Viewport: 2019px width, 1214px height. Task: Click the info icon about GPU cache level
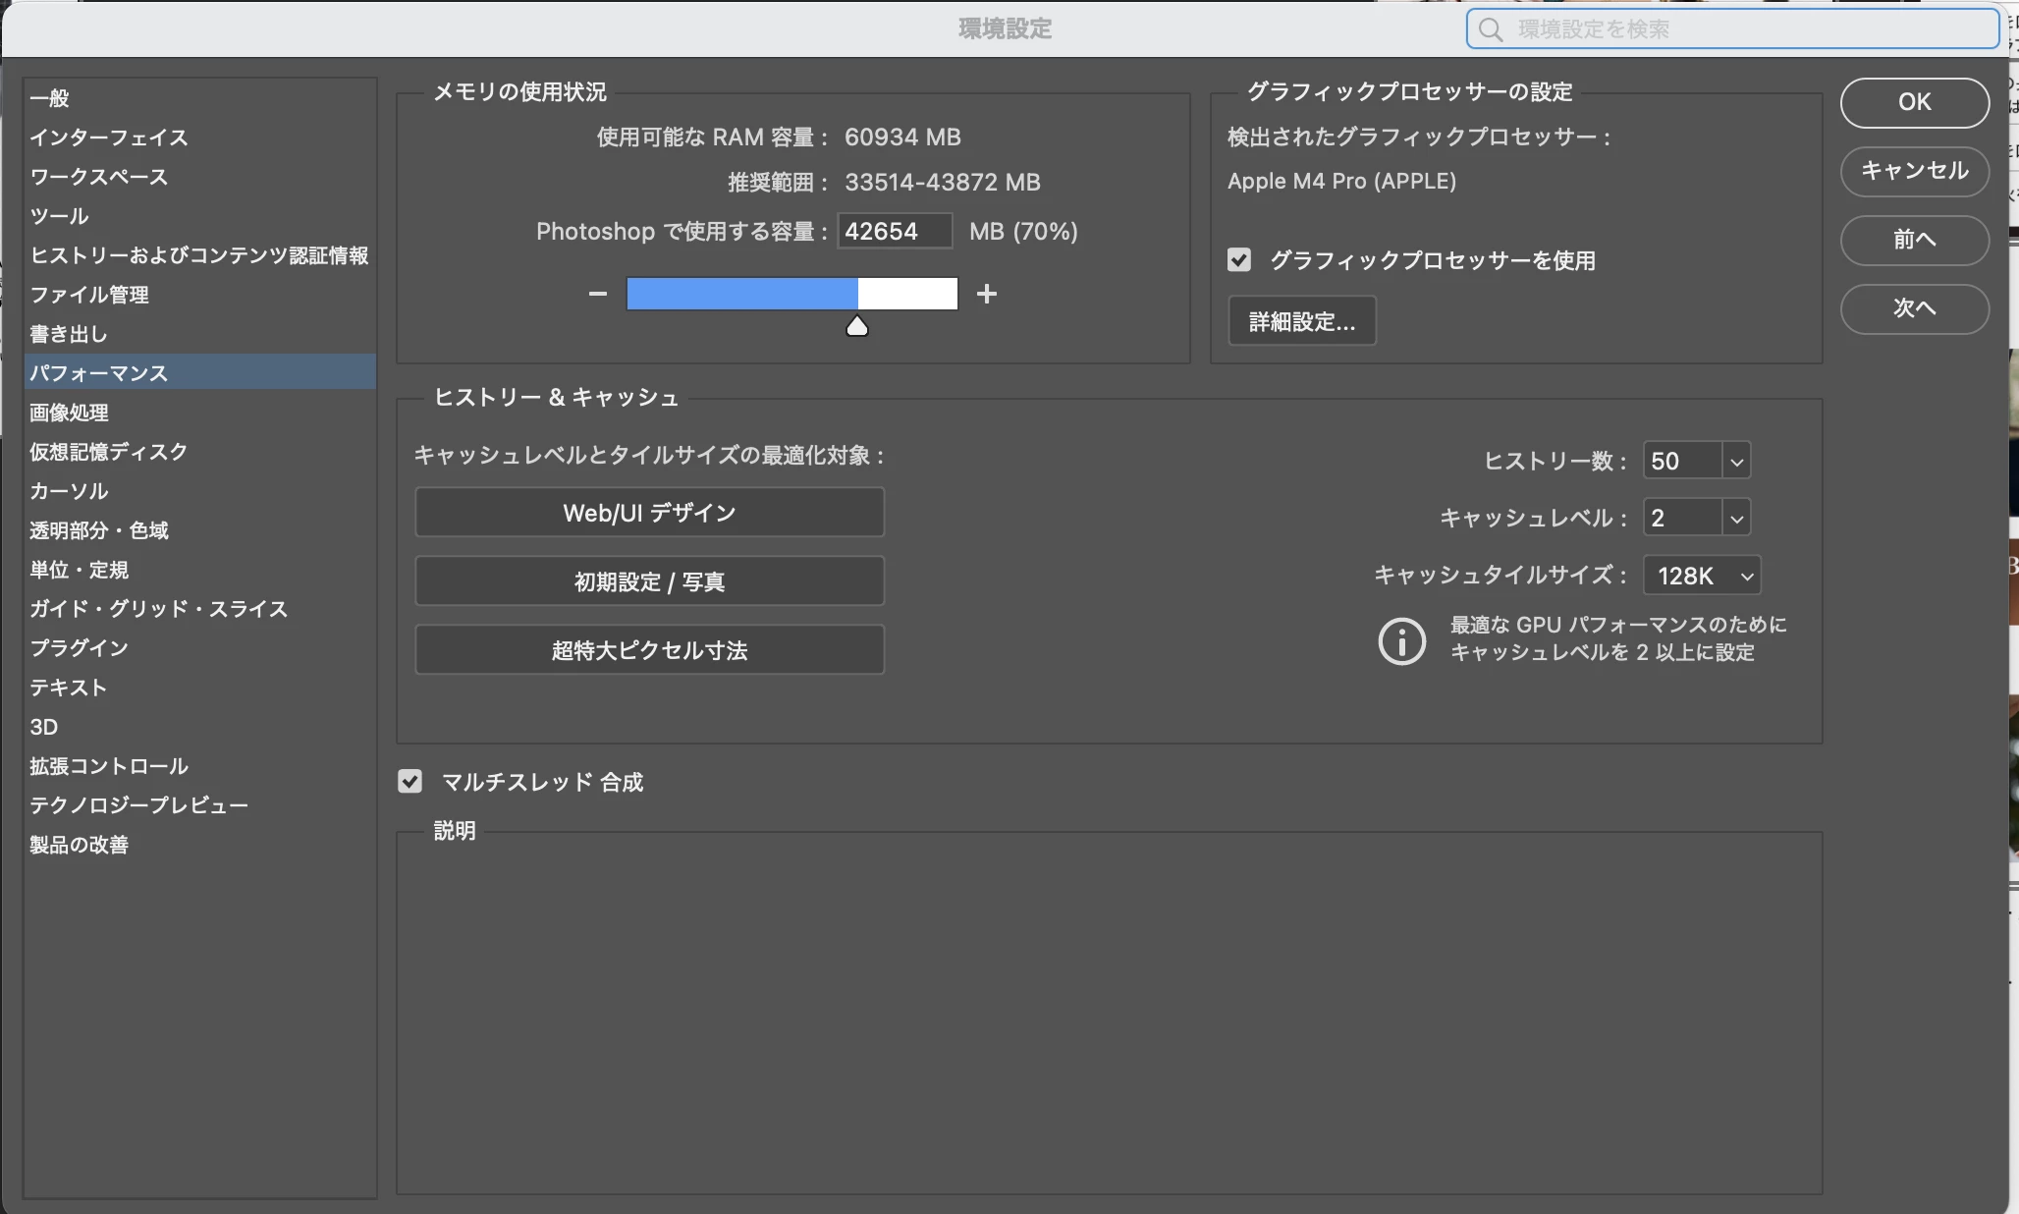(x=1401, y=641)
